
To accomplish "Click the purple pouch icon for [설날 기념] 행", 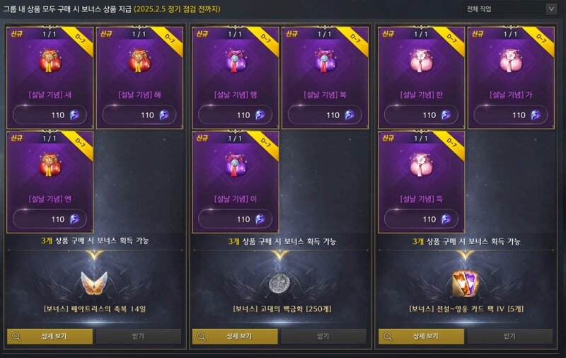I will pyautogui.click(x=236, y=61).
